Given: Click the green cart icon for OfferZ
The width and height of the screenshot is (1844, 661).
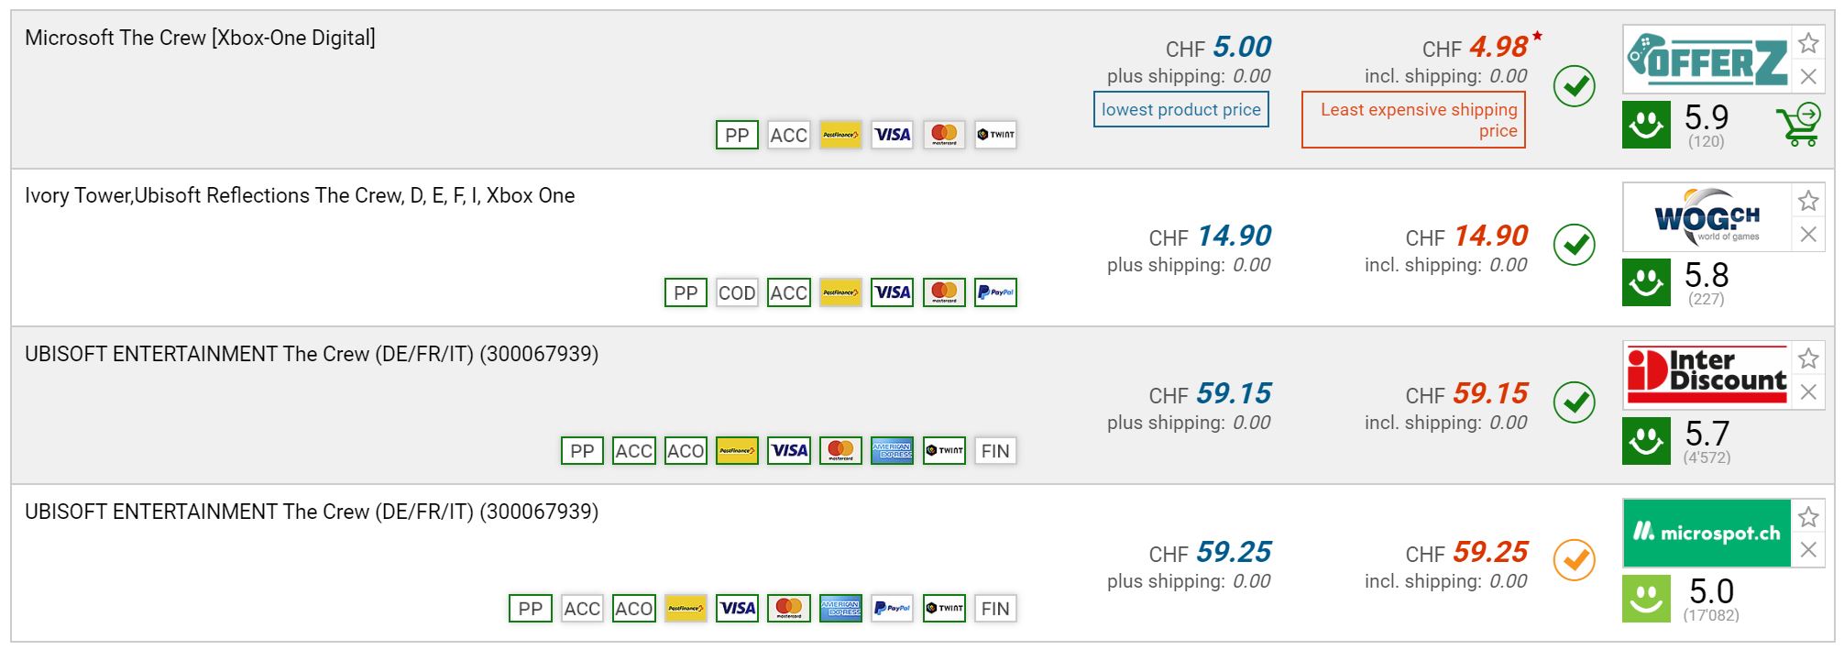Looking at the screenshot, I should 1797,126.
